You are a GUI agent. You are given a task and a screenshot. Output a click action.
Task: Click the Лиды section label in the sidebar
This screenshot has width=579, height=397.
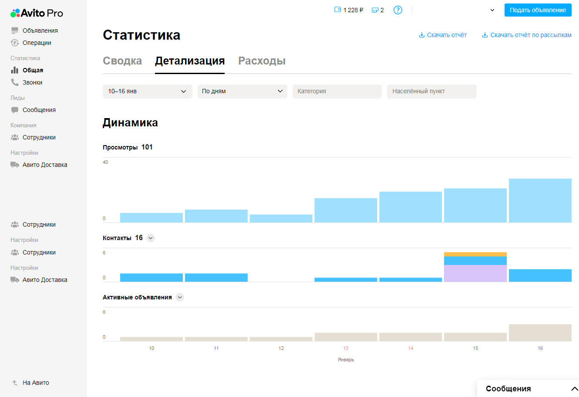[x=17, y=98]
